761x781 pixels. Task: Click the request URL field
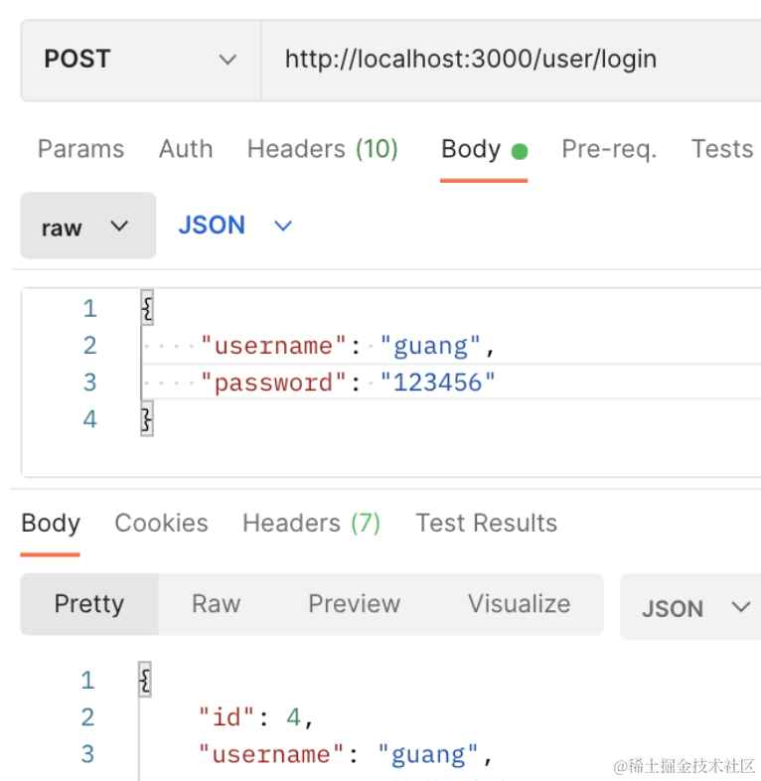pyautogui.click(x=497, y=60)
